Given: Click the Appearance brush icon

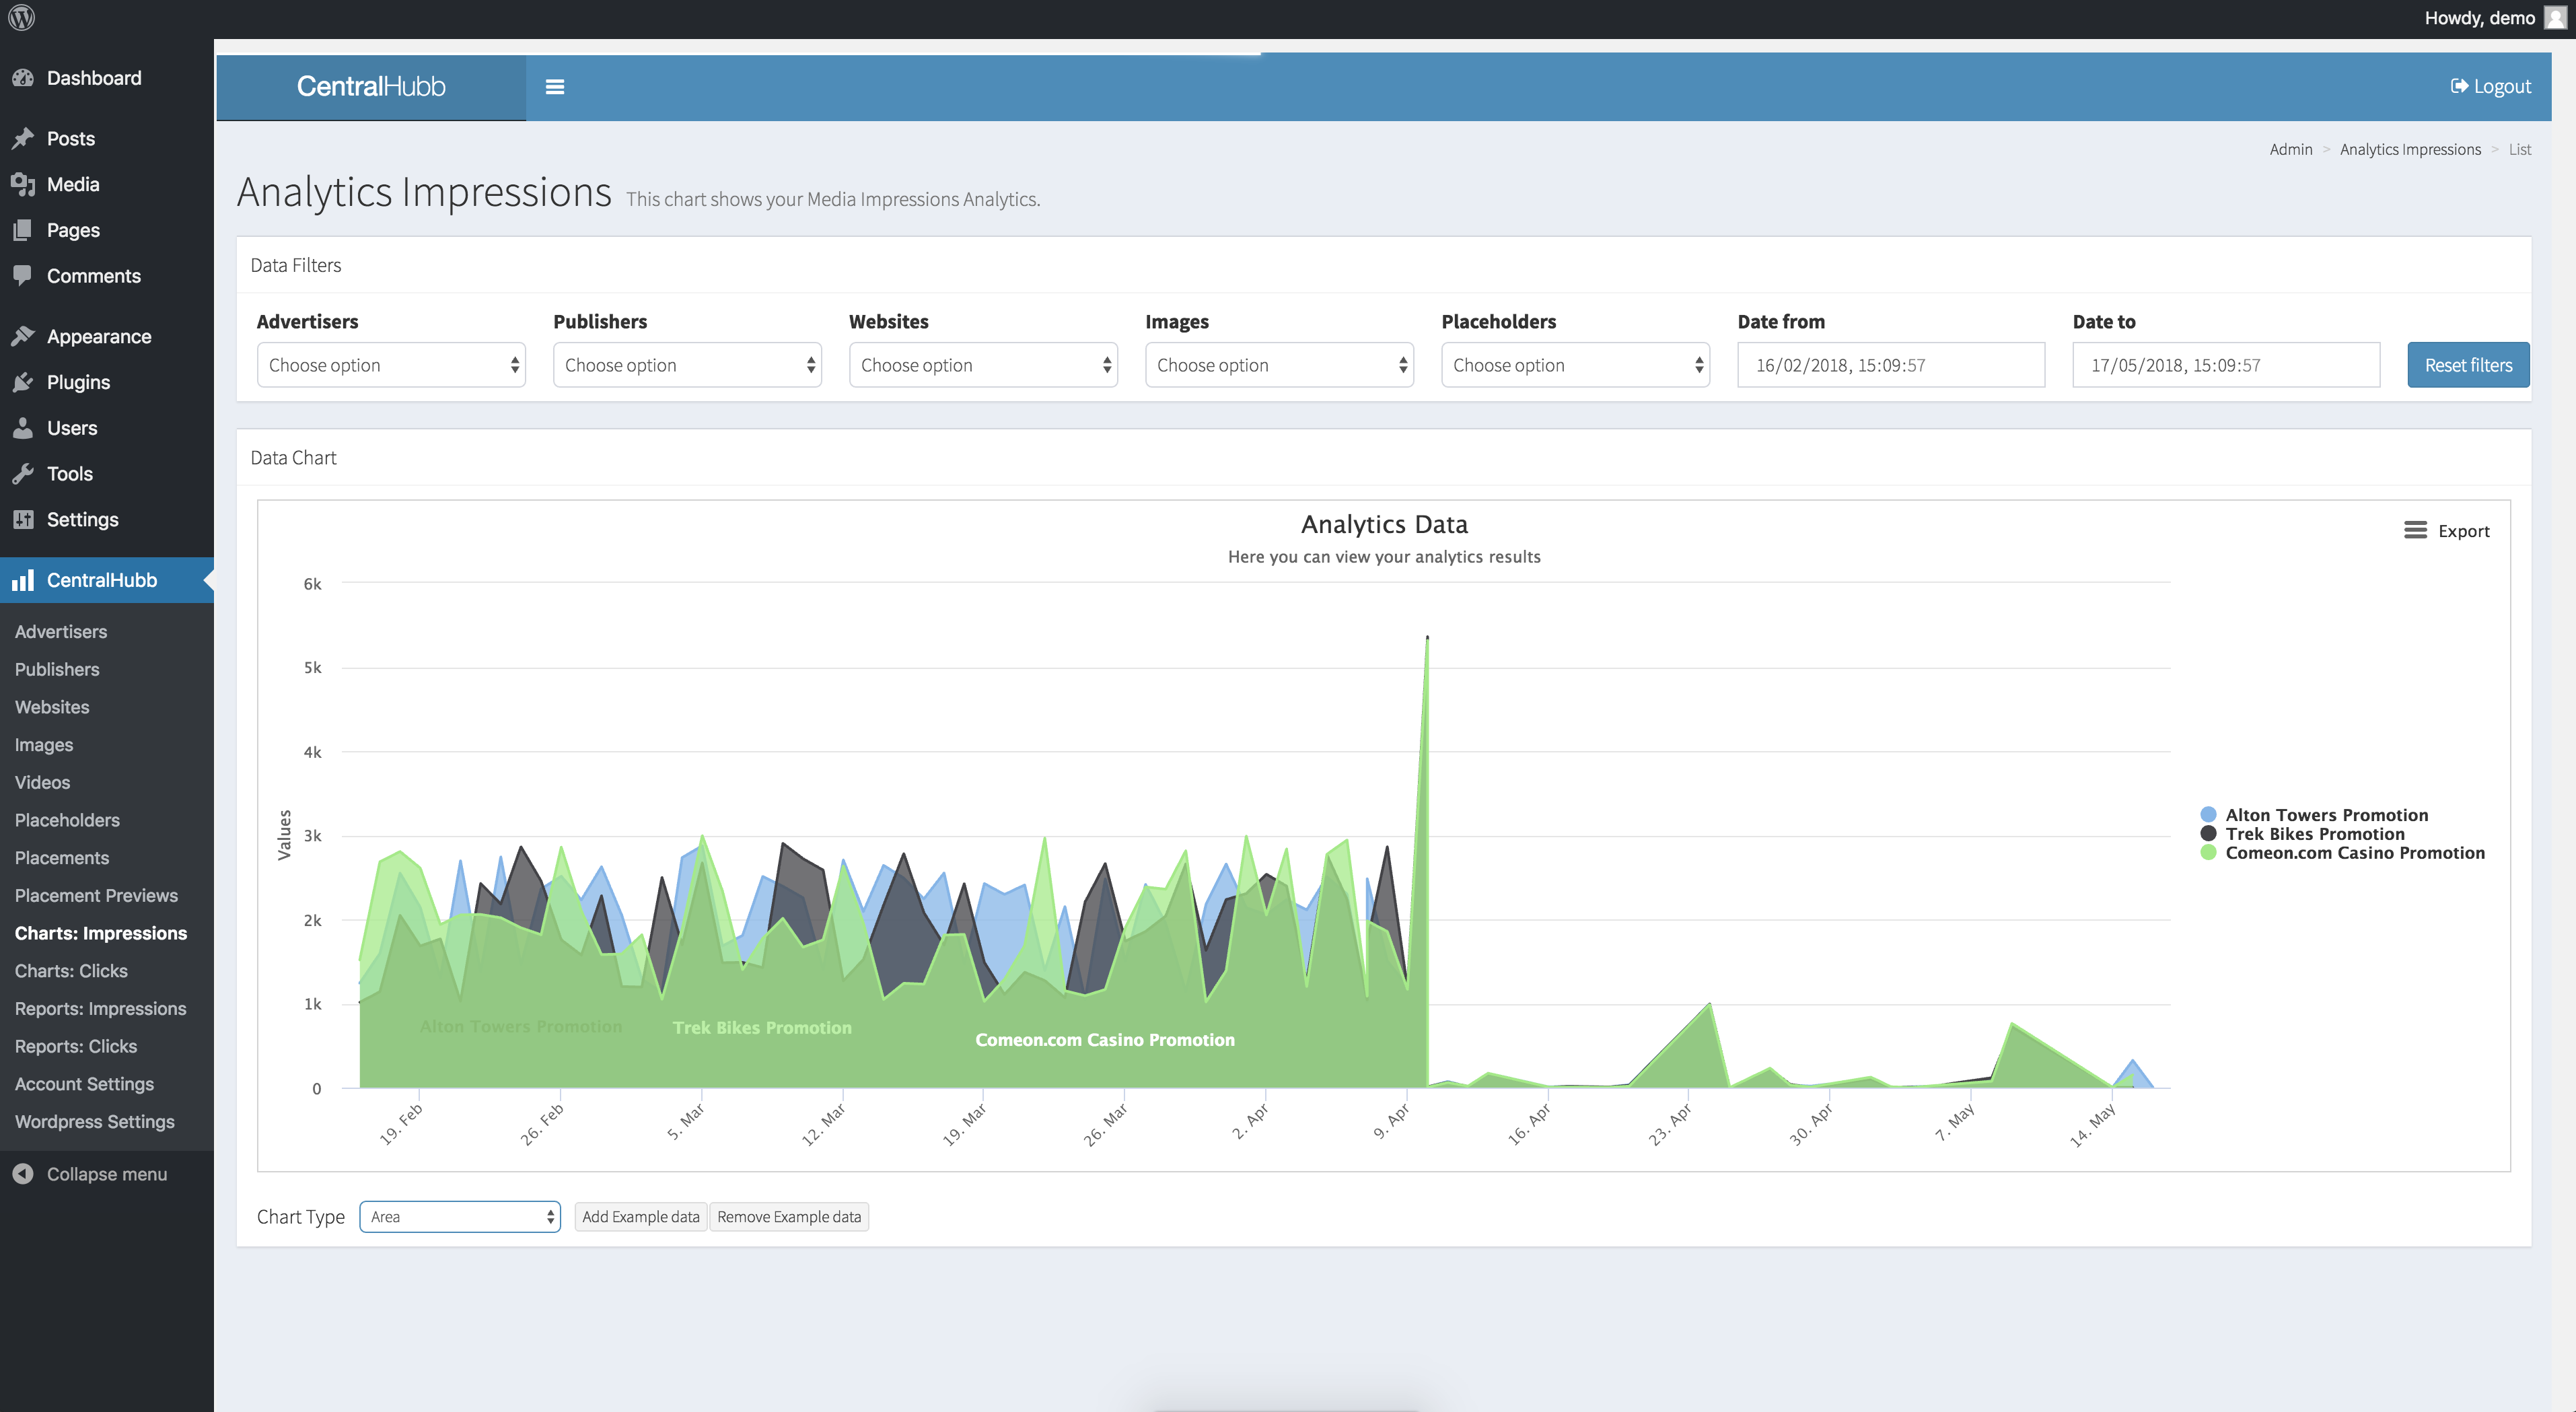Looking at the screenshot, I should tap(23, 336).
